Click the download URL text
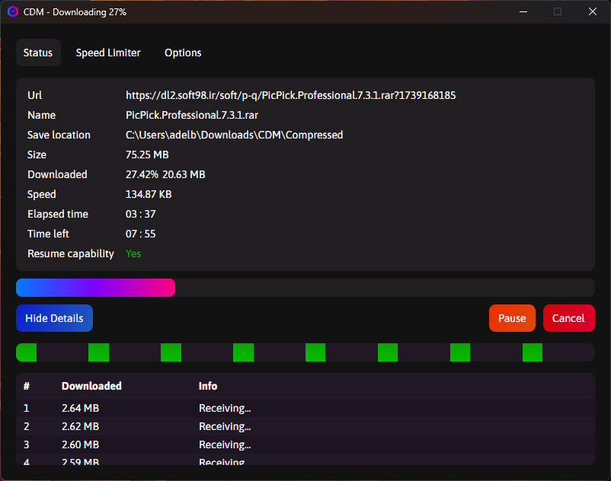This screenshot has height=481, width=611. pos(290,95)
